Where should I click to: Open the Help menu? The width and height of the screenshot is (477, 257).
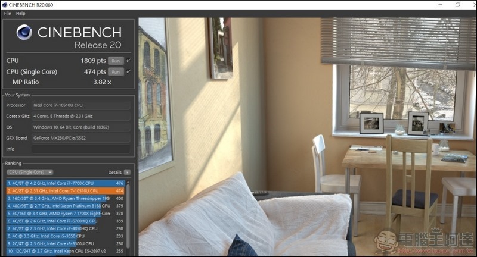pyautogui.click(x=21, y=13)
